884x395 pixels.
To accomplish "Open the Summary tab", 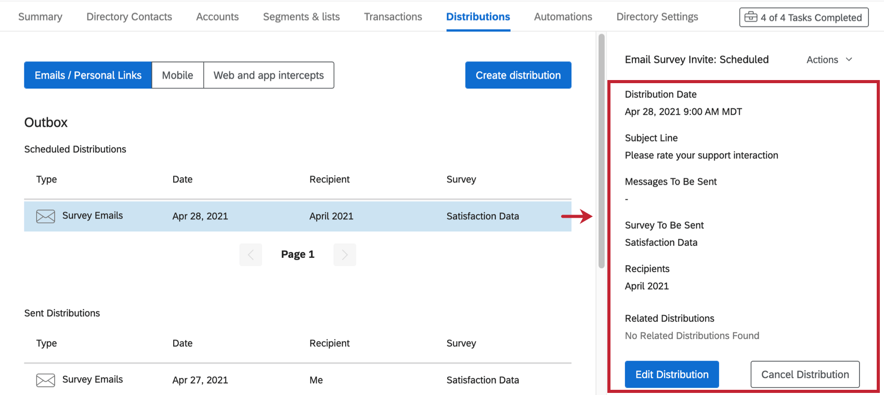I will [x=40, y=17].
